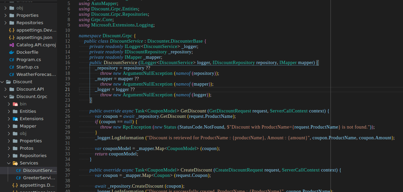Screen dimensions: 403x192
Task: Click 'RpcException' on line 28
Action: (137, 127)
